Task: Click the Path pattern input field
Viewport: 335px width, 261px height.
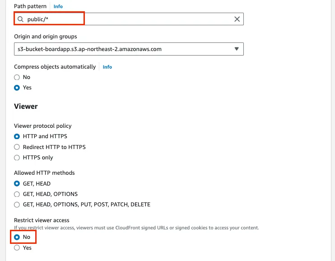Action: (135, 19)
